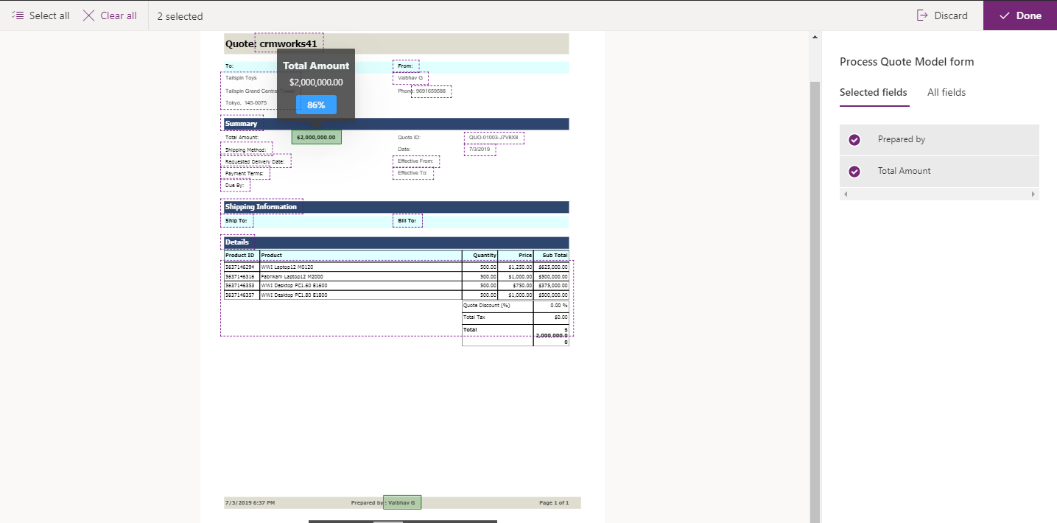Click the 'Quote Discount (%)' table cell
Screen dimensions: 1057x523
[497, 305]
